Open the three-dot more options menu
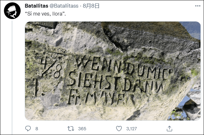 198,6
